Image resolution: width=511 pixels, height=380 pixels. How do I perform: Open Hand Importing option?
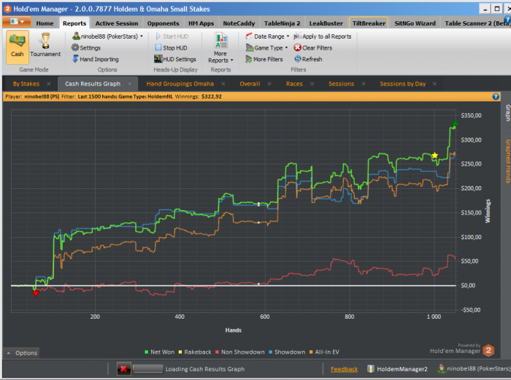point(95,59)
